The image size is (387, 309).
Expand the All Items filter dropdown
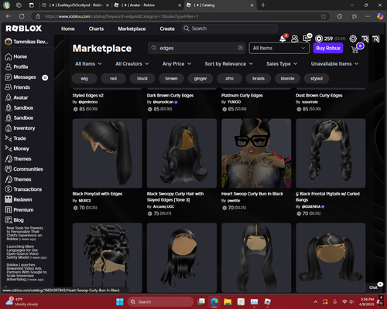coord(88,64)
